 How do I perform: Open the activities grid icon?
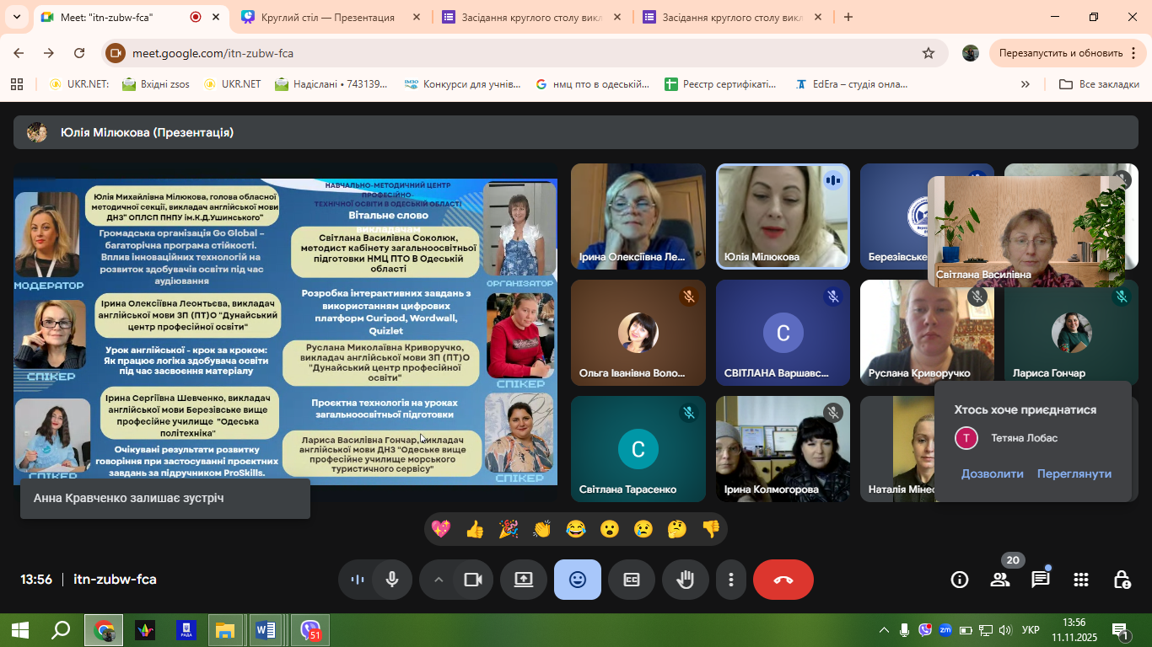click(1081, 580)
